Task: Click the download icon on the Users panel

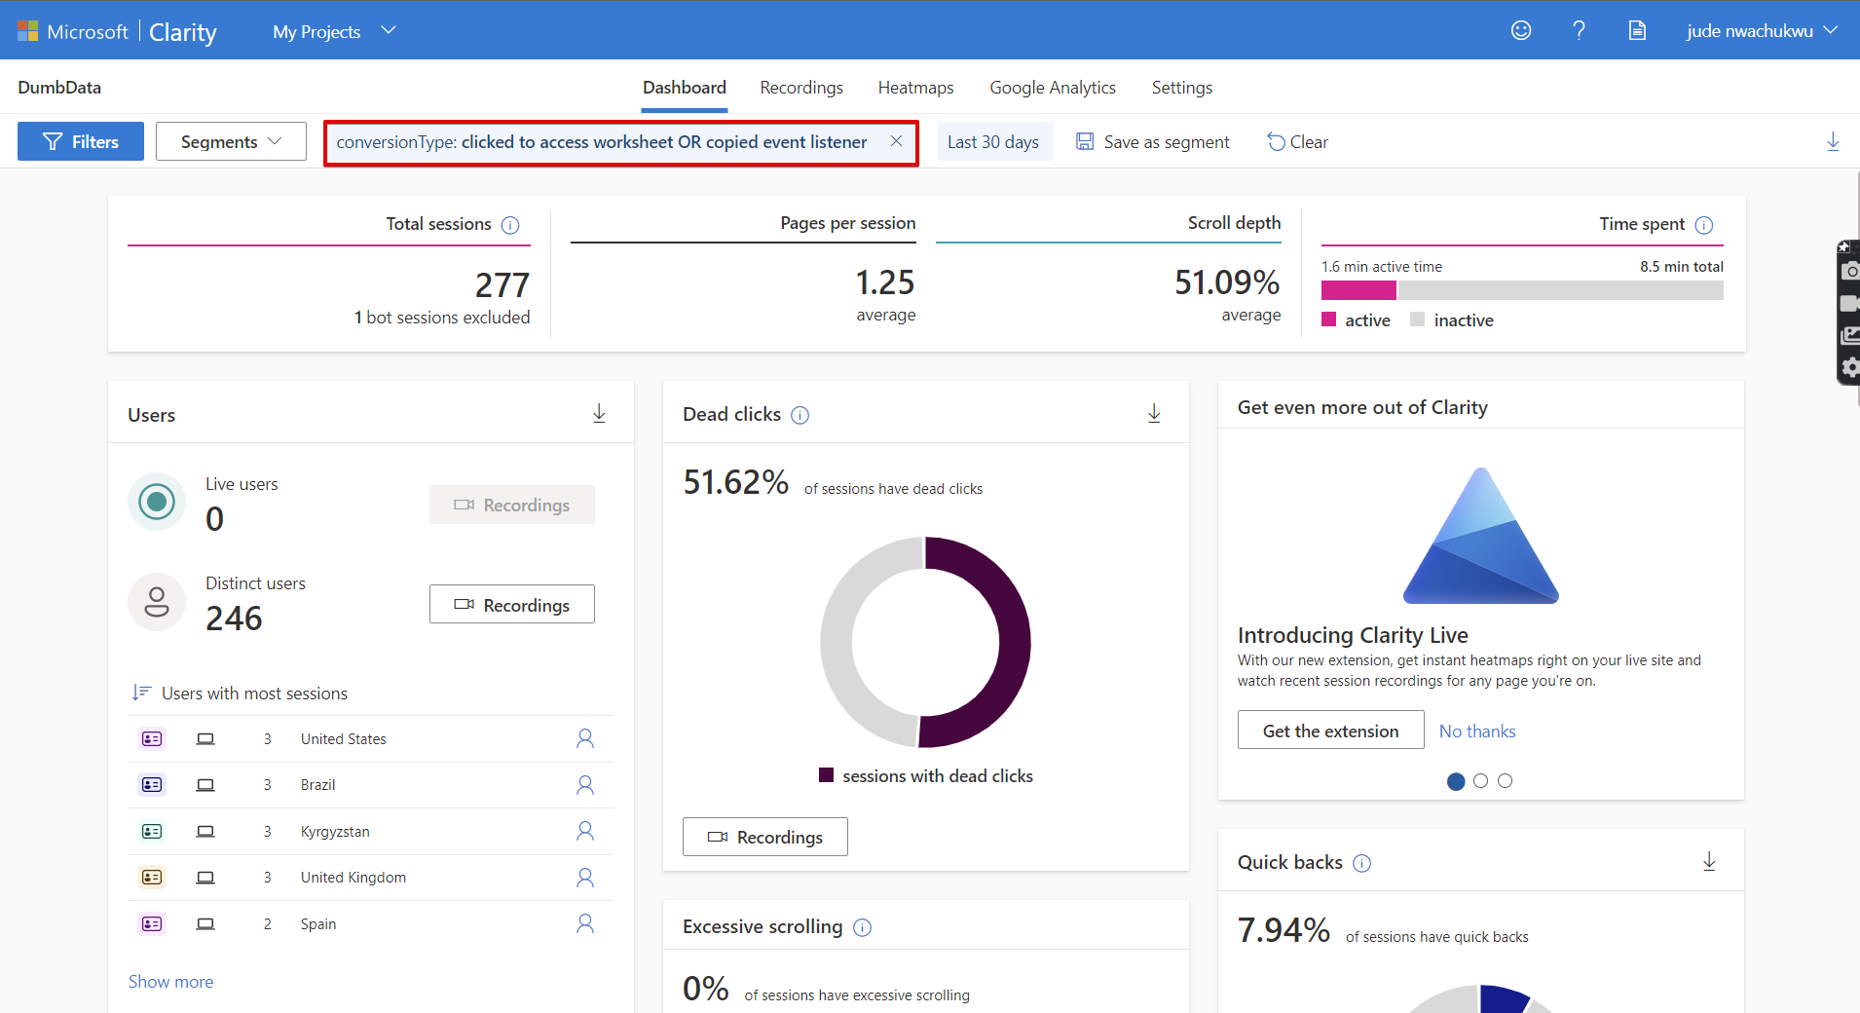Action: 599,413
